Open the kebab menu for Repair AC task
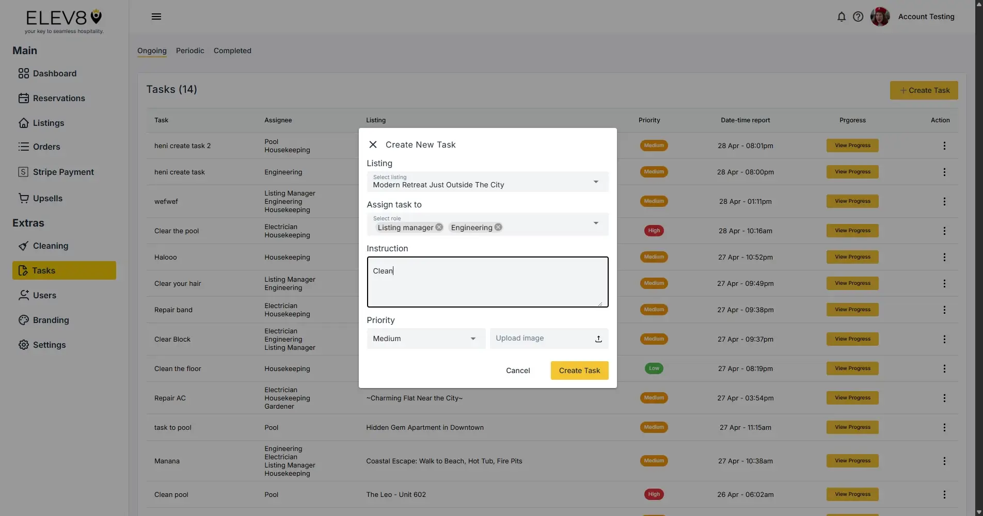Screen dimensions: 983x516 (x=944, y=398)
